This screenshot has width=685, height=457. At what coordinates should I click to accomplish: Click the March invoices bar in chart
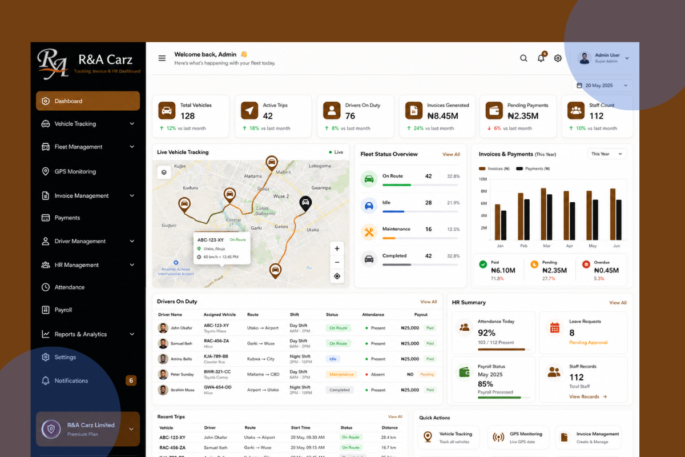pos(543,214)
